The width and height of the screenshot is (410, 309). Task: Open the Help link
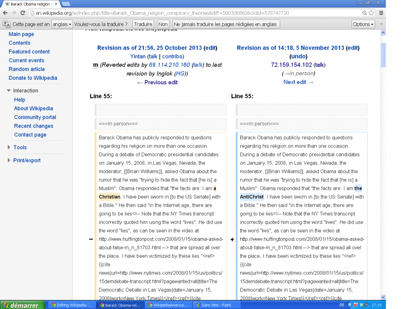coord(20,100)
